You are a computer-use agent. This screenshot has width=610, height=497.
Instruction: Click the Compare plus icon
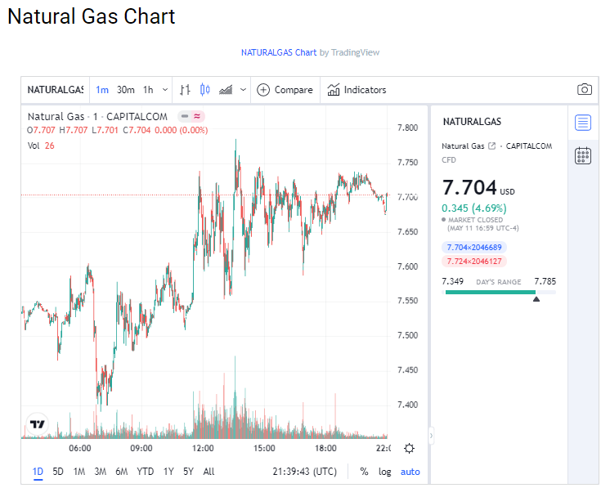coord(263,90)
